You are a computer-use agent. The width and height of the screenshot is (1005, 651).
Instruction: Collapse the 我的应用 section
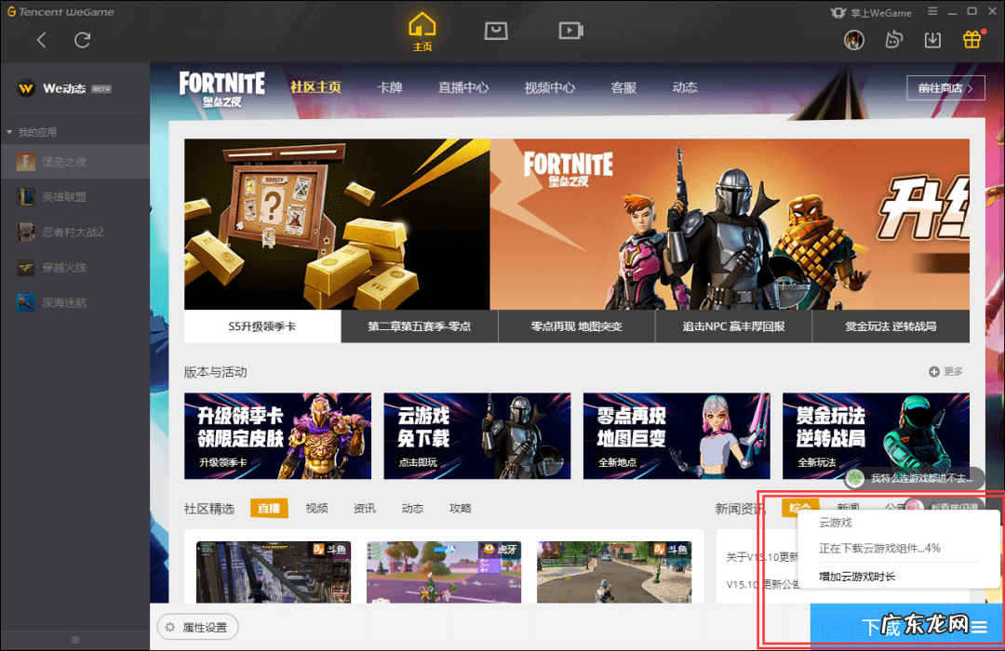[x=9, y=132]
